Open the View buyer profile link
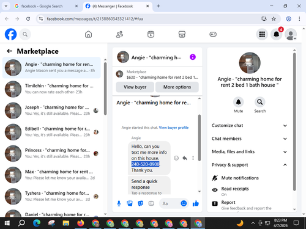The width and height of the screenshot is (306, 229). 174,128
